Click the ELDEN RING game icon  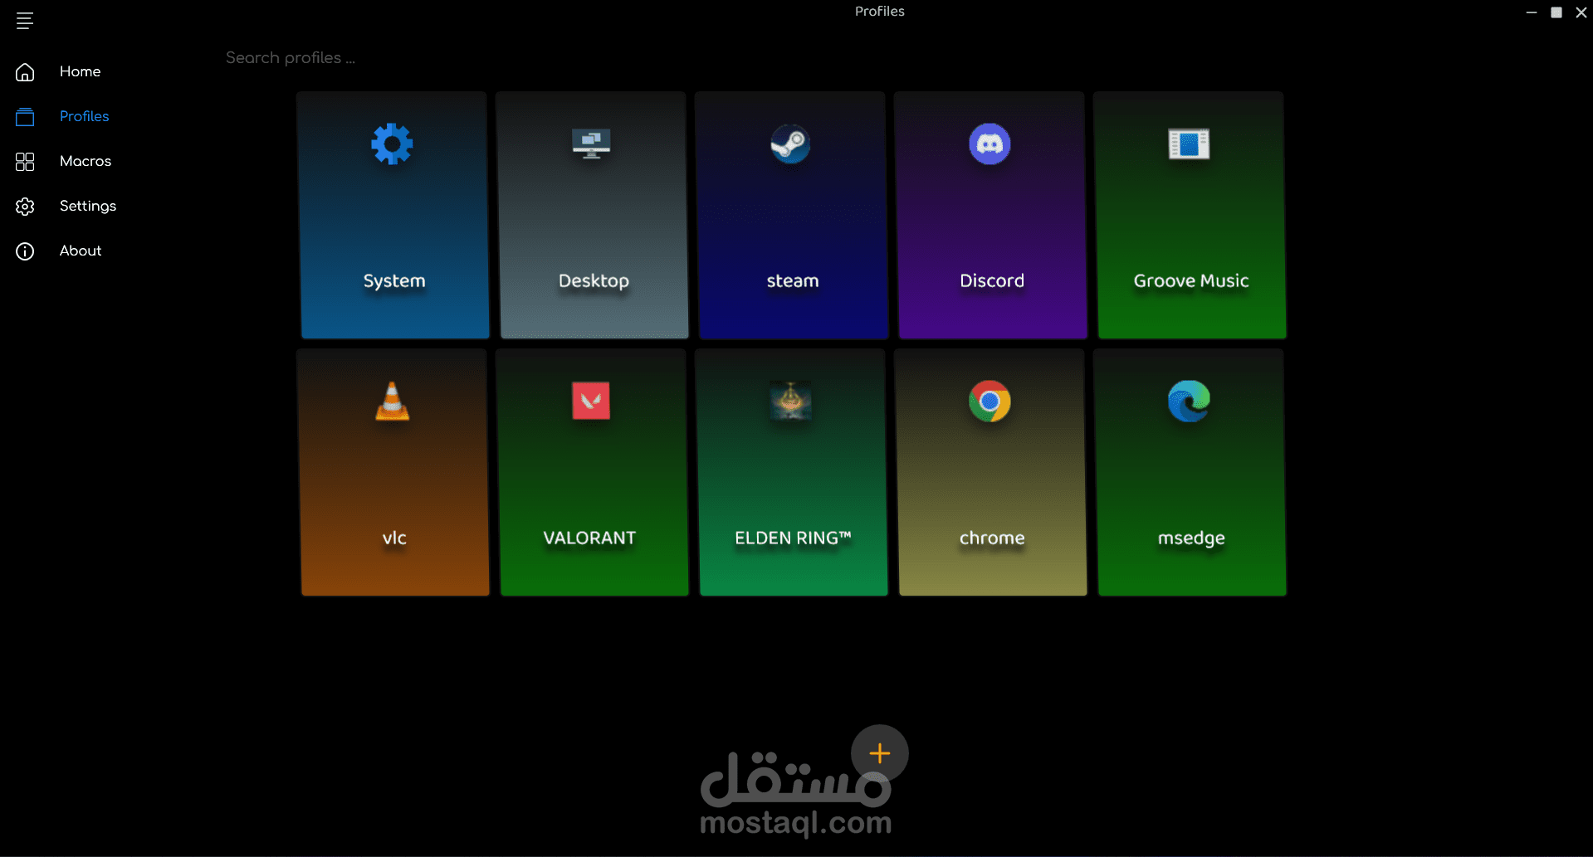(790, 401)
